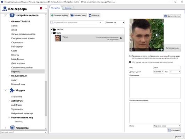Click Добавить персону button

(x=59, y=15)
